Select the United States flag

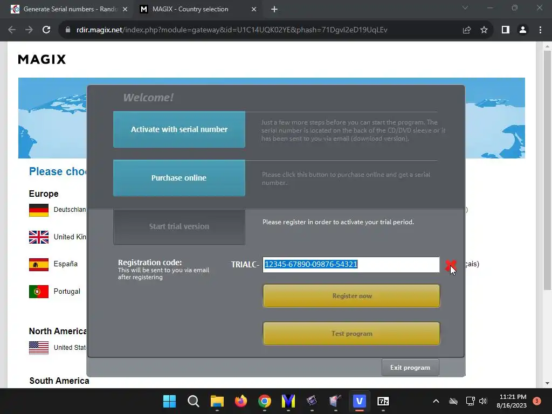click(39, 348)
